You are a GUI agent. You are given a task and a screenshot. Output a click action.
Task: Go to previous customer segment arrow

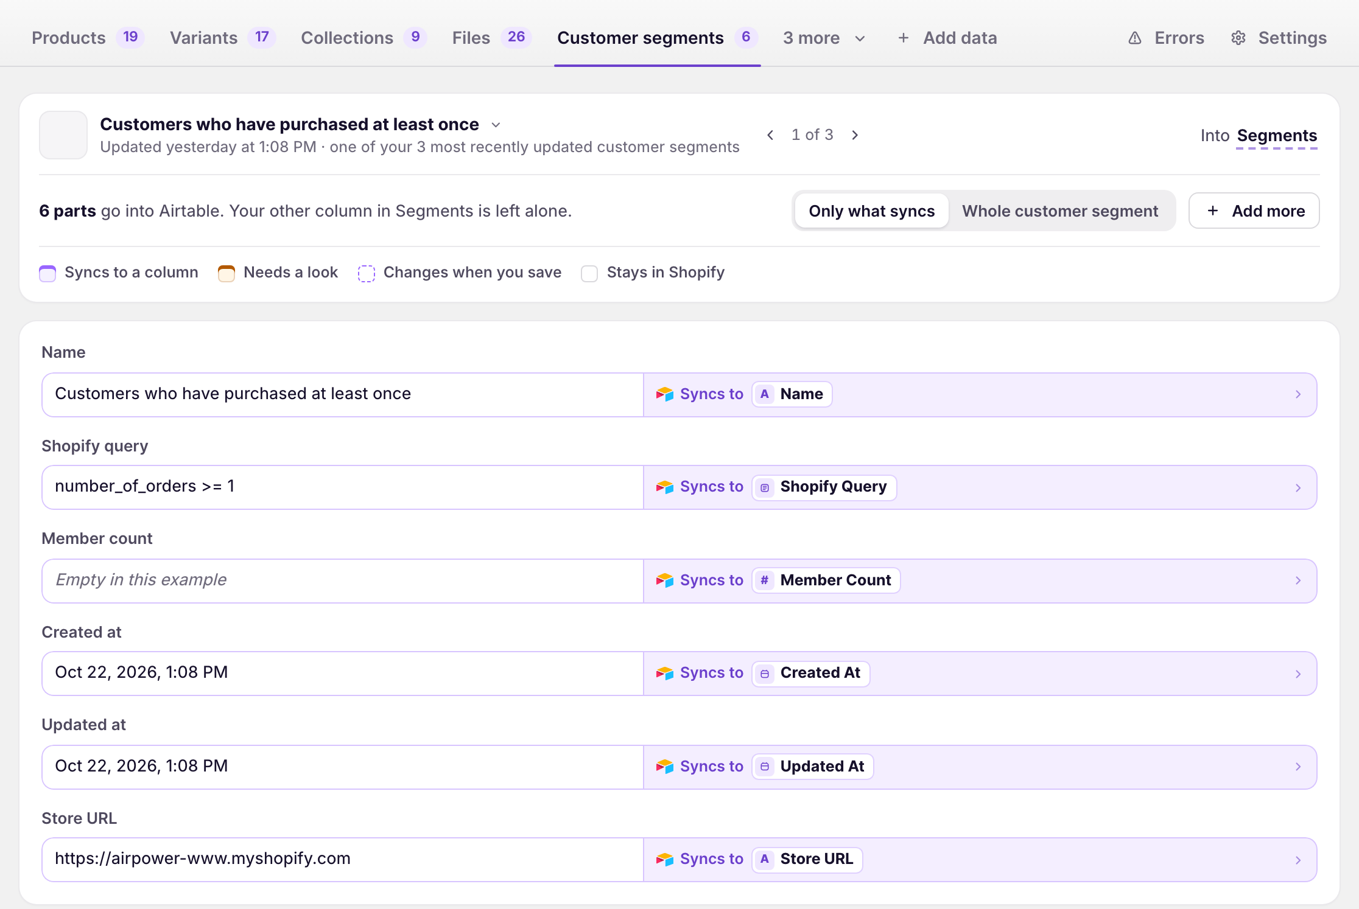770,134
